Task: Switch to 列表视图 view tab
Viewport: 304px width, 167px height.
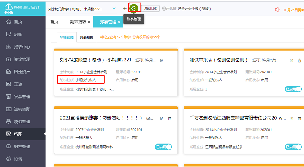Action: 87,37
